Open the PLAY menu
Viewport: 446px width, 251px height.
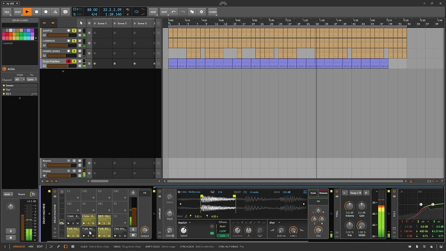(18, 12)
